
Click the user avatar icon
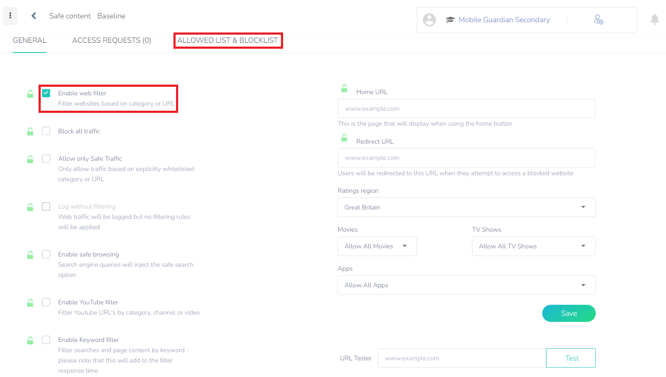pyautogui.click(x=429, y=20)
